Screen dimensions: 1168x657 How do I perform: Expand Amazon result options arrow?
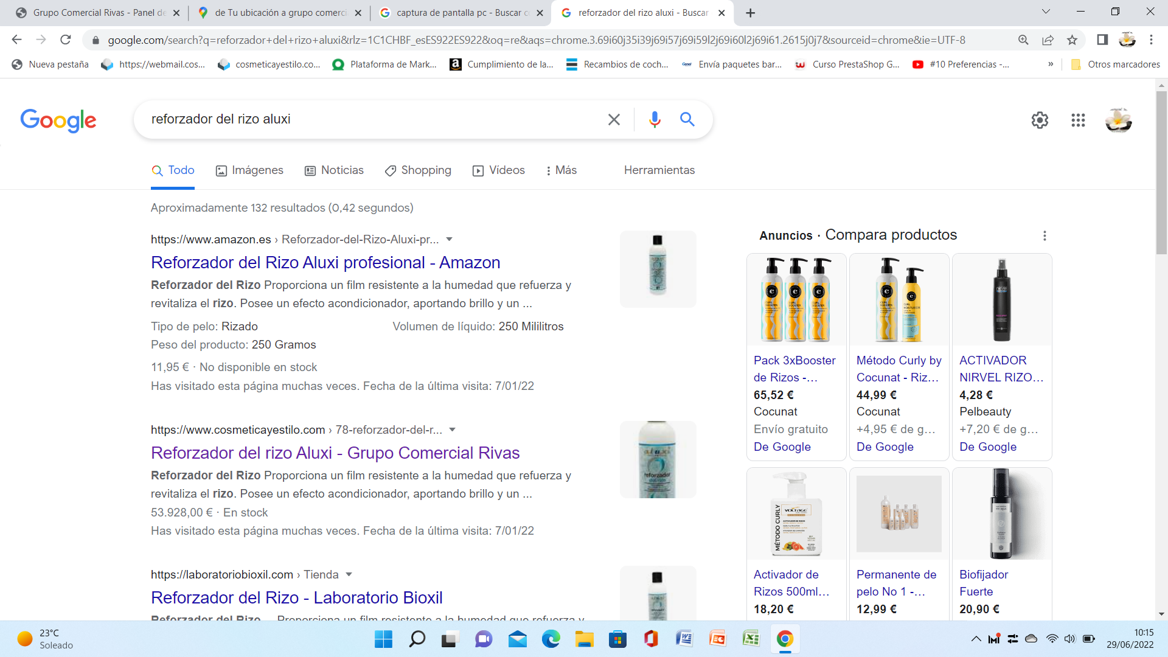[449, 239]
